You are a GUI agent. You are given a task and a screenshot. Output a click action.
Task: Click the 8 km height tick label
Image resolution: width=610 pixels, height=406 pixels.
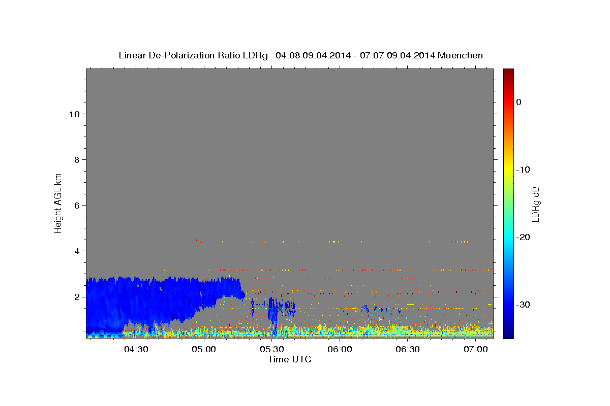click(x=77, y=159)
